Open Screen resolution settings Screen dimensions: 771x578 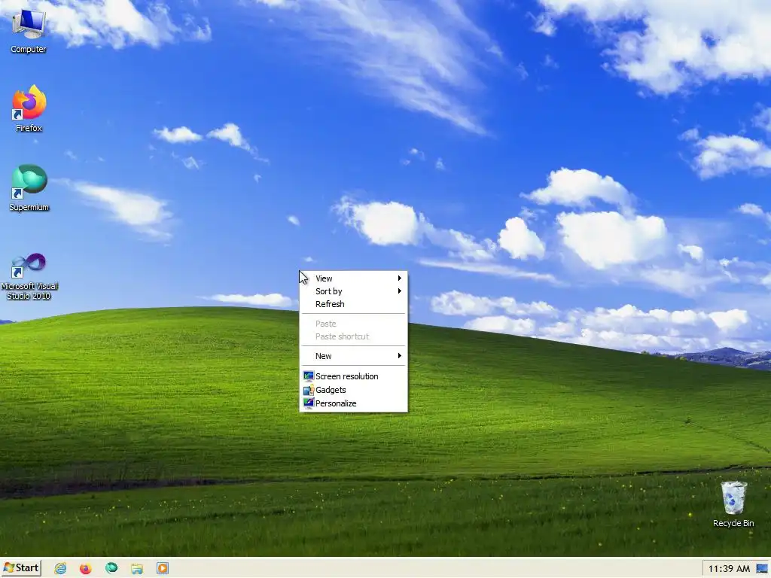click(354, 376)
